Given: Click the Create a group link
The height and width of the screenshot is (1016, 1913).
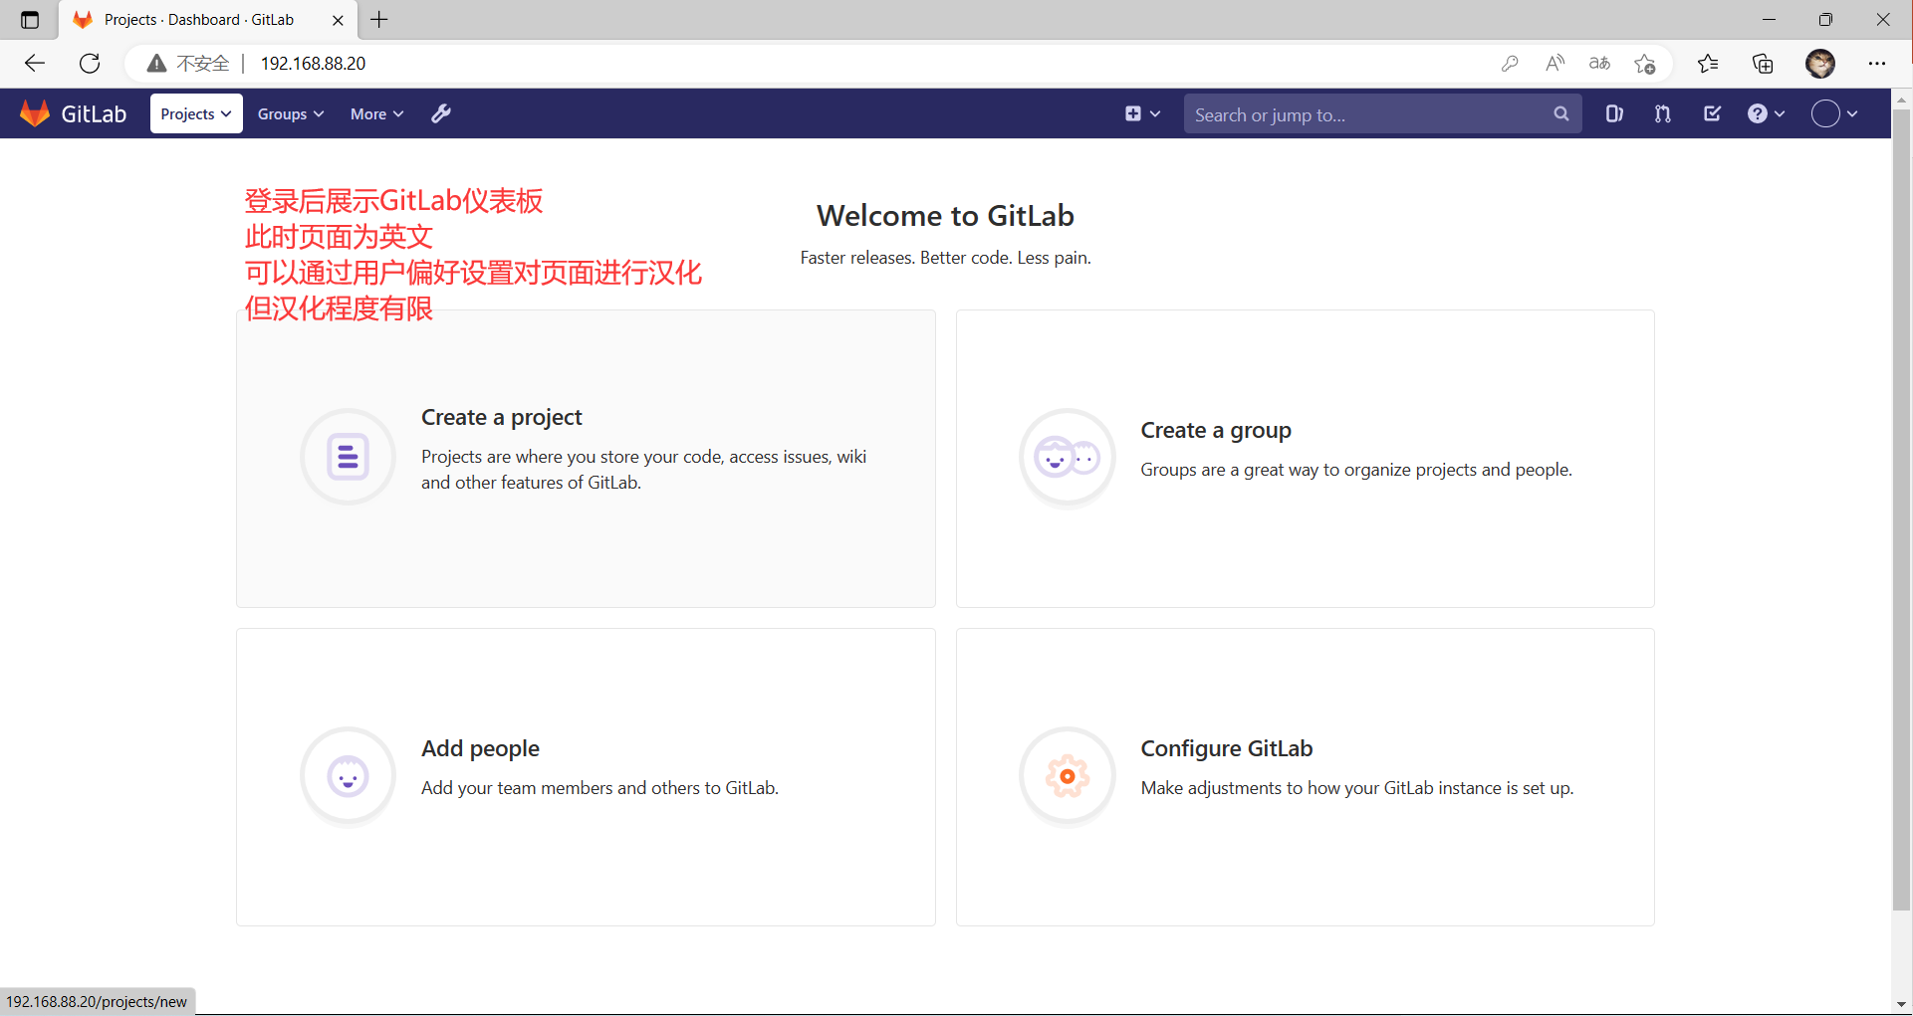Looking at the screenshot, I should 1215,430.
